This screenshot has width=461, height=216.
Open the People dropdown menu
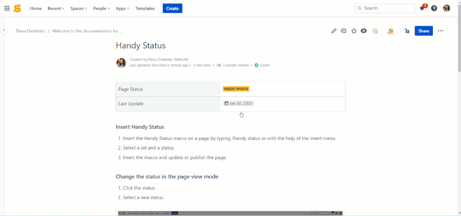click(102, 8)
